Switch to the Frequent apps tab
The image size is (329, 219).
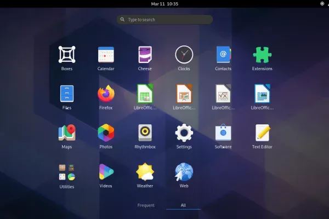click(146, 205)
